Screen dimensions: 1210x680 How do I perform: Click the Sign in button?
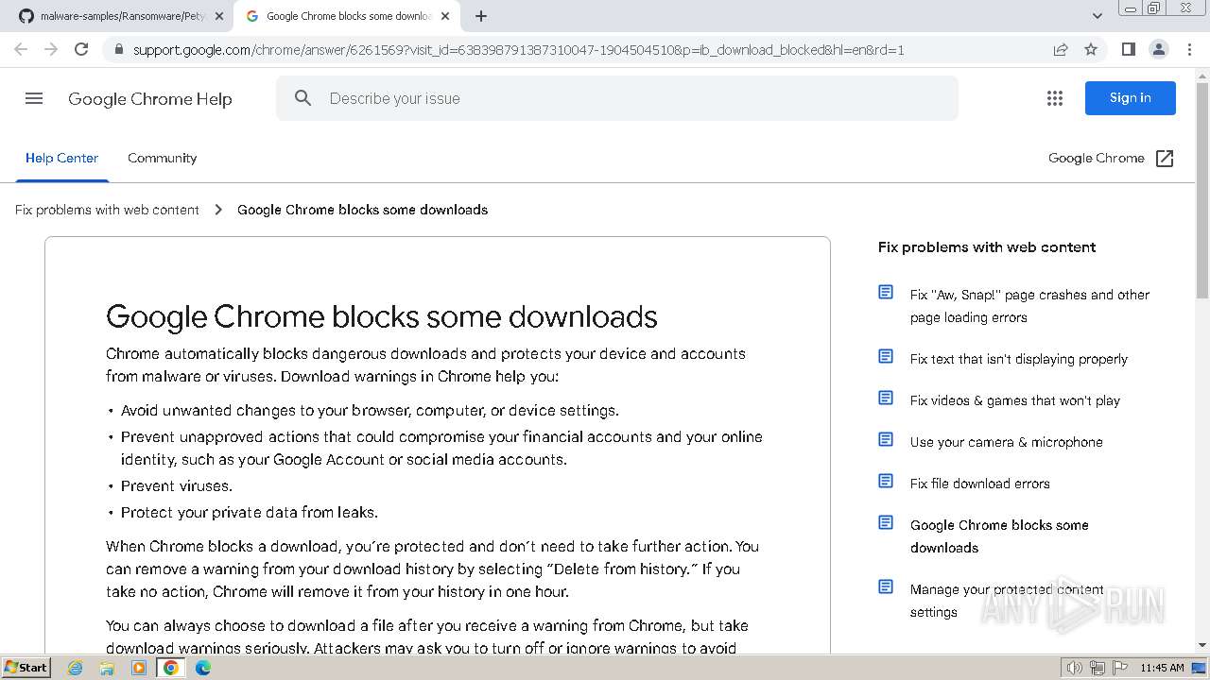pos(1130,98)
